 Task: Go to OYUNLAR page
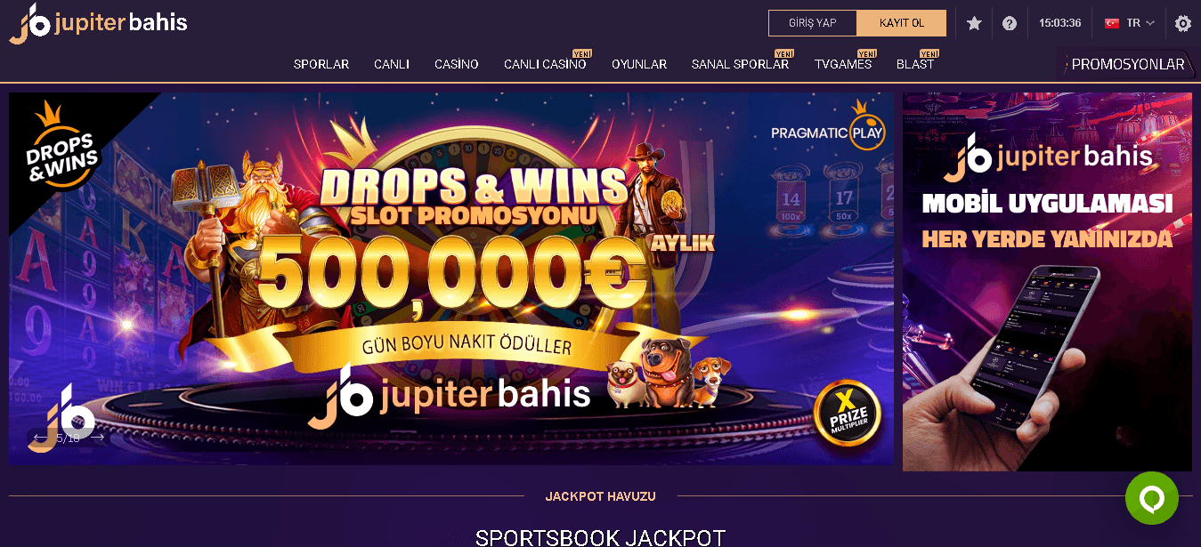(639, 64)
